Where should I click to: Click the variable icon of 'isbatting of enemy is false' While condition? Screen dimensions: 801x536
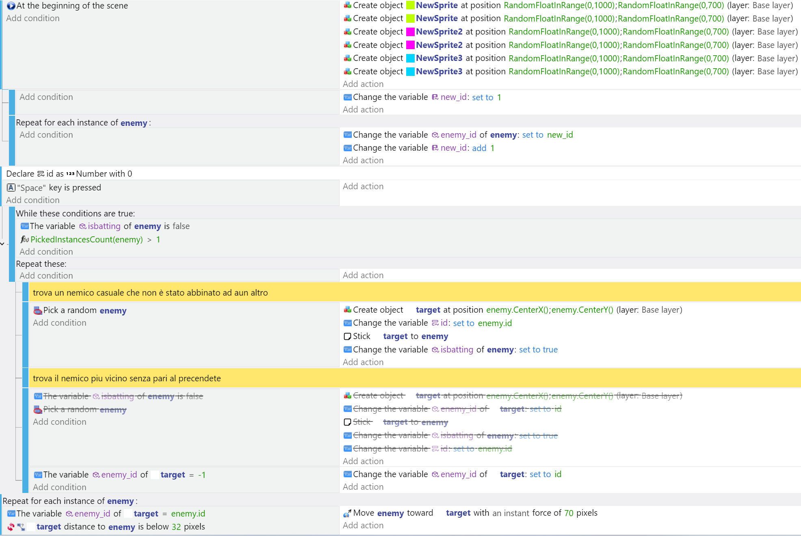tap(25, 226)
